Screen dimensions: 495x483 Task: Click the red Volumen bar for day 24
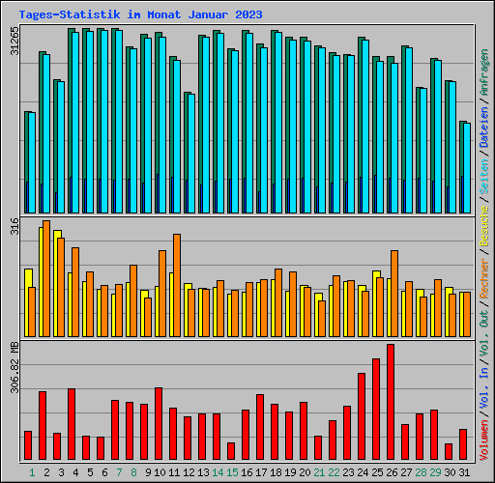pos(362,416)
